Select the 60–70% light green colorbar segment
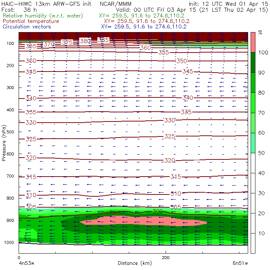Image resolution: width=270 pixels, height=270 pixels. tap(253, 123)
